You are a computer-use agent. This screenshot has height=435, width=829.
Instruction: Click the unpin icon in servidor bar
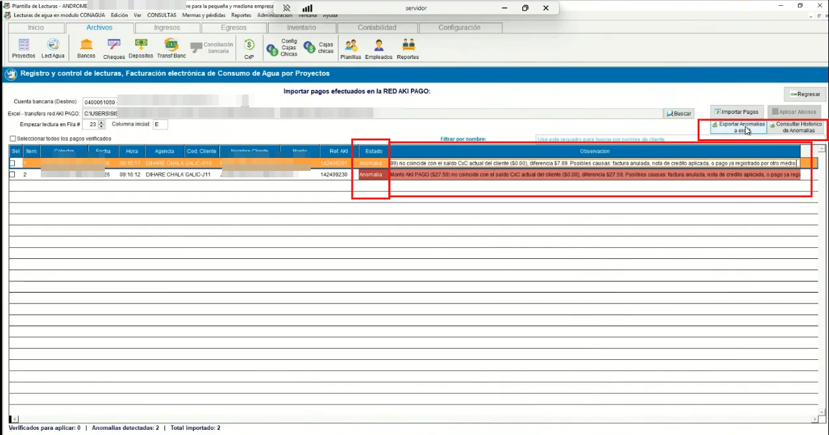[x=287, y=8]
